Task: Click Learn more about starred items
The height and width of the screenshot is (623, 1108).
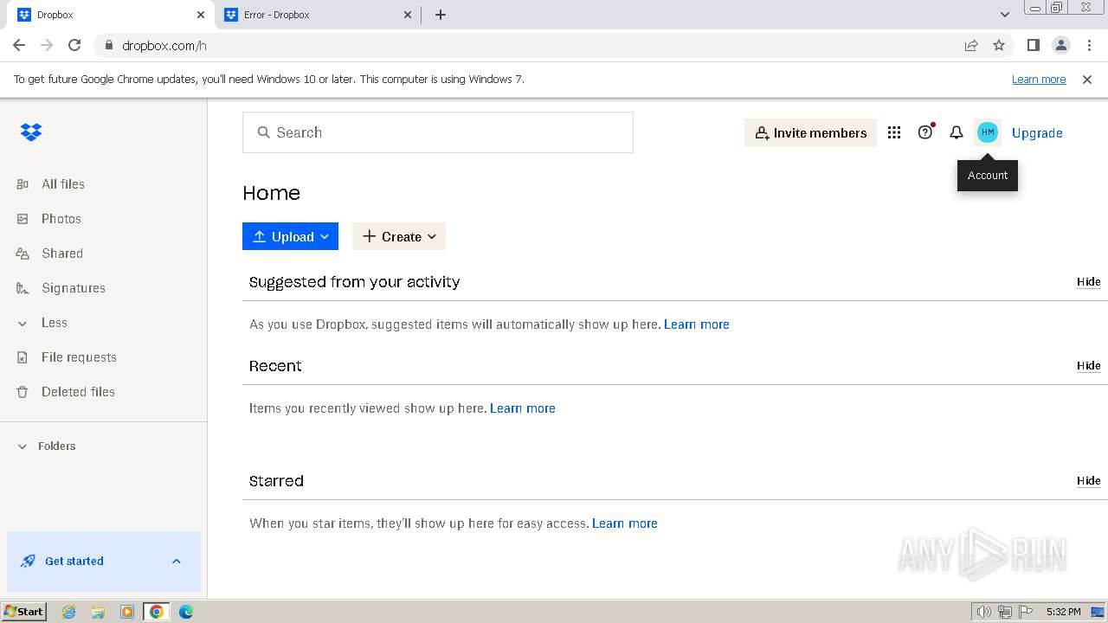Action: (x=625, y=523)
